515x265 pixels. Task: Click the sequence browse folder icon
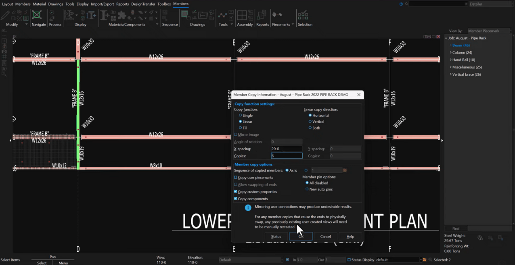pyautogui.click(x=345, y=170)
